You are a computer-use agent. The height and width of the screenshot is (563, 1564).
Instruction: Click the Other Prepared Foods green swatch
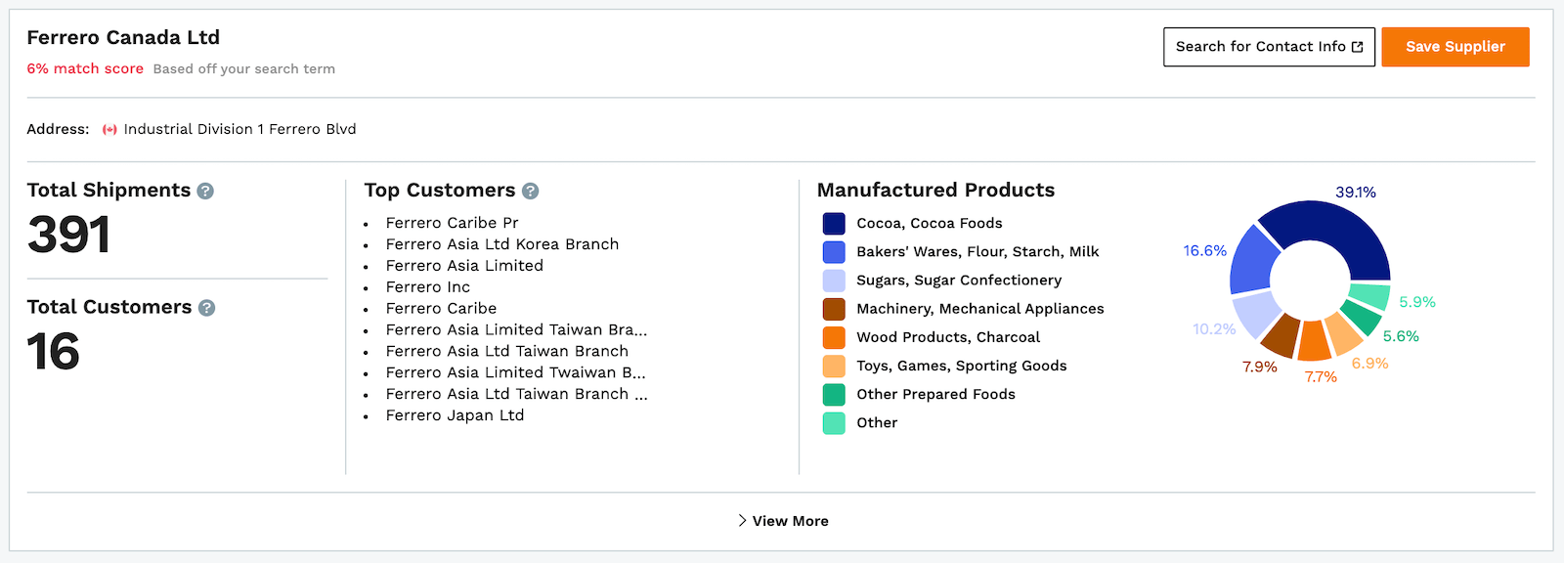point(834,394)
